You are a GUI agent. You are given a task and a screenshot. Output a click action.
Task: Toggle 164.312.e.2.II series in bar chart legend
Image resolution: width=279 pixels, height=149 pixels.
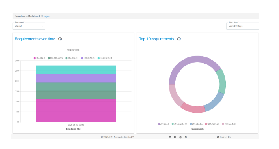[105, 58]
